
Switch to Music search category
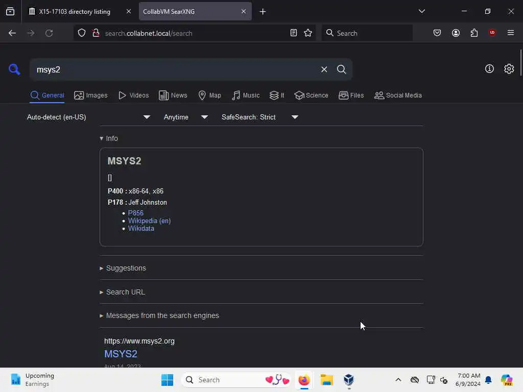246,95
